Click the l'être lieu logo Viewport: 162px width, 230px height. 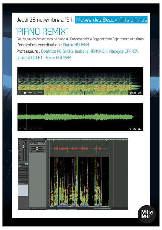(x=147, y=214)
